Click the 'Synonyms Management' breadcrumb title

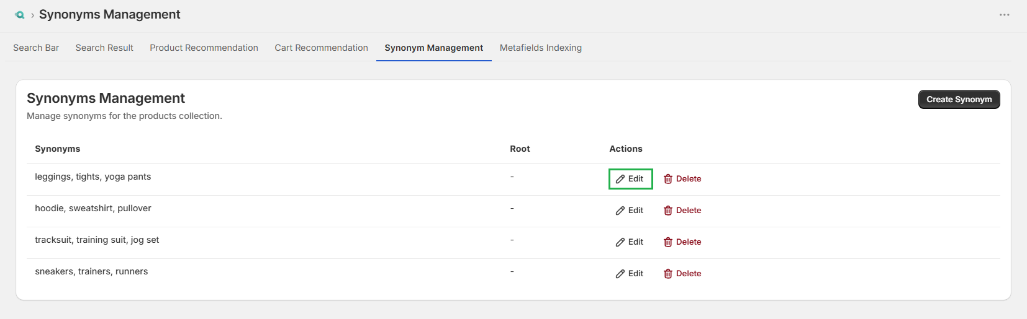click(110, 14)
